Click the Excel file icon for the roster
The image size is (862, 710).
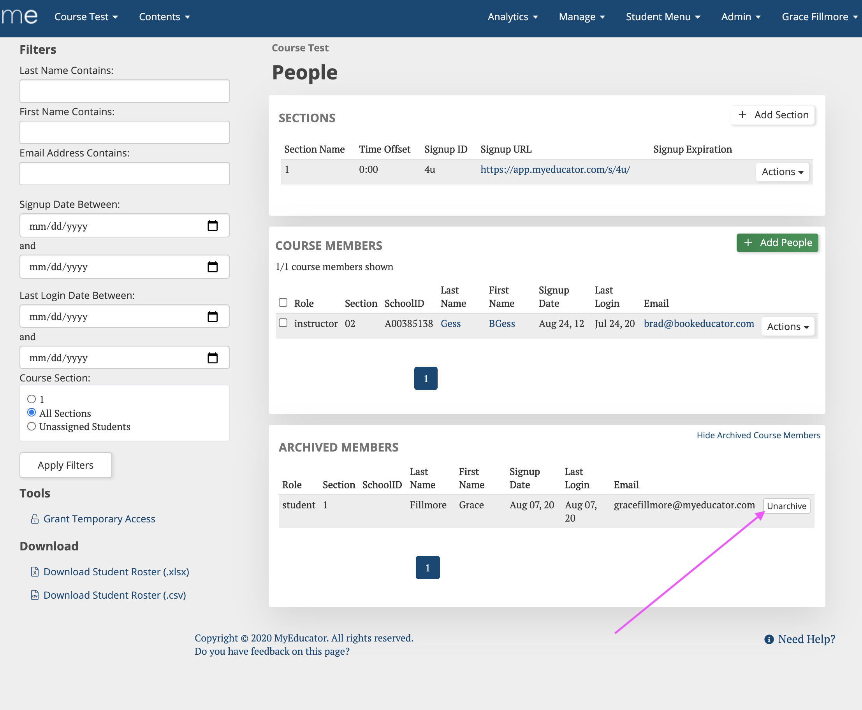point(35,572)
